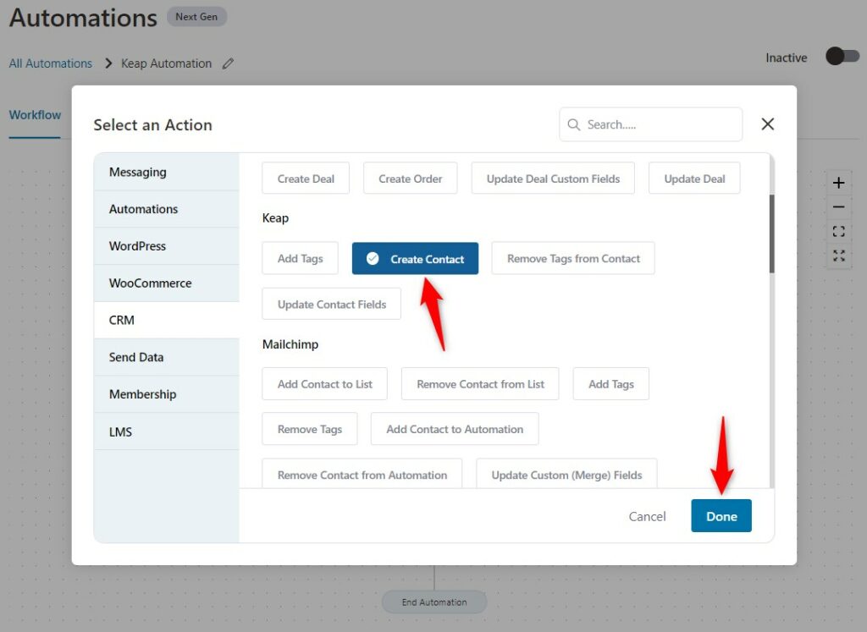867x632 pixels.
Task: Open the Send Data category
Action: coord(167,357)
